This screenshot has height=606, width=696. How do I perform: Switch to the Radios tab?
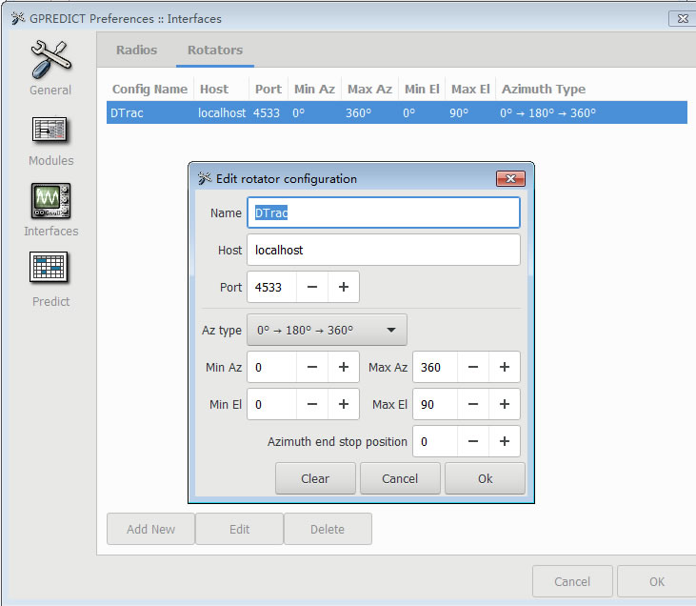pos(136,50)
